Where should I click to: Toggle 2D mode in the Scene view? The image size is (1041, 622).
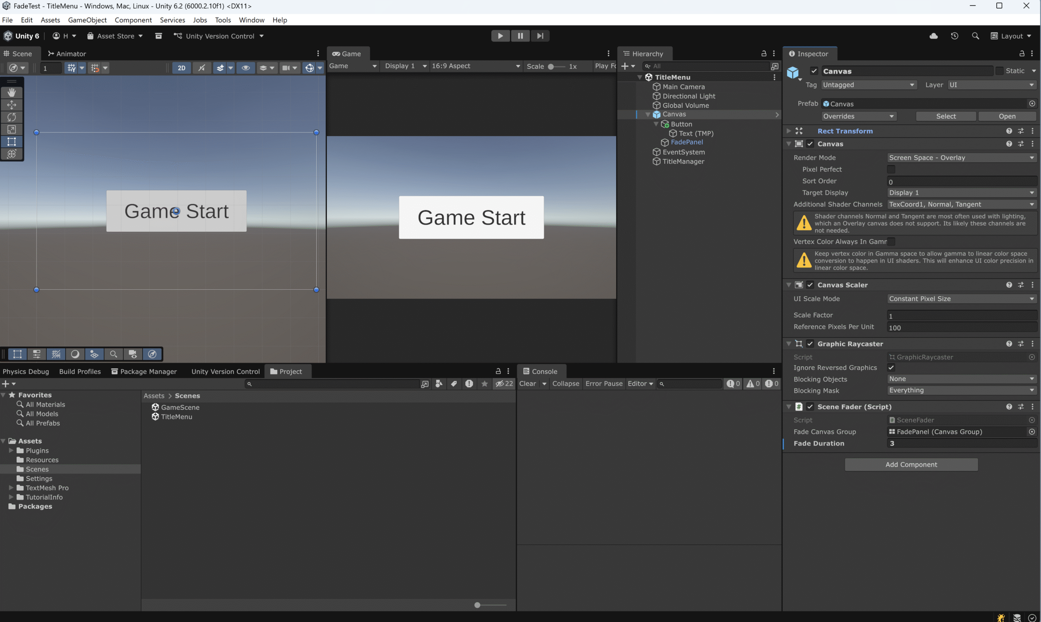point(181,68)
